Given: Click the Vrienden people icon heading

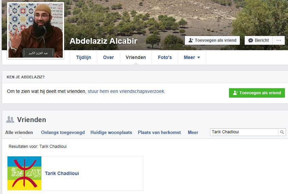Looking at the screenshot, I should (x=10, y=120).
